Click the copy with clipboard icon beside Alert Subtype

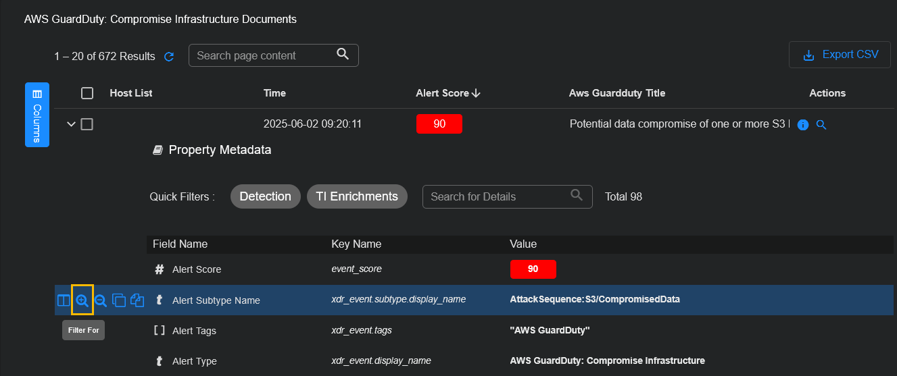coord(137,300)
